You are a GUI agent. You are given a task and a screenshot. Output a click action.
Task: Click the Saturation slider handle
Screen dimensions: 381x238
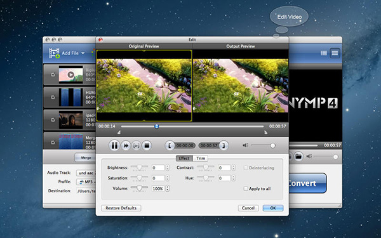click(x=139, y=178)
